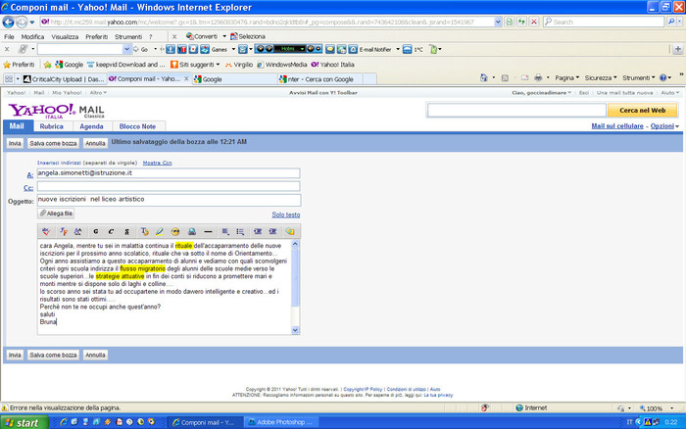
Task: Apply bold (G) formatting to text
Action: tap(96, 231)
